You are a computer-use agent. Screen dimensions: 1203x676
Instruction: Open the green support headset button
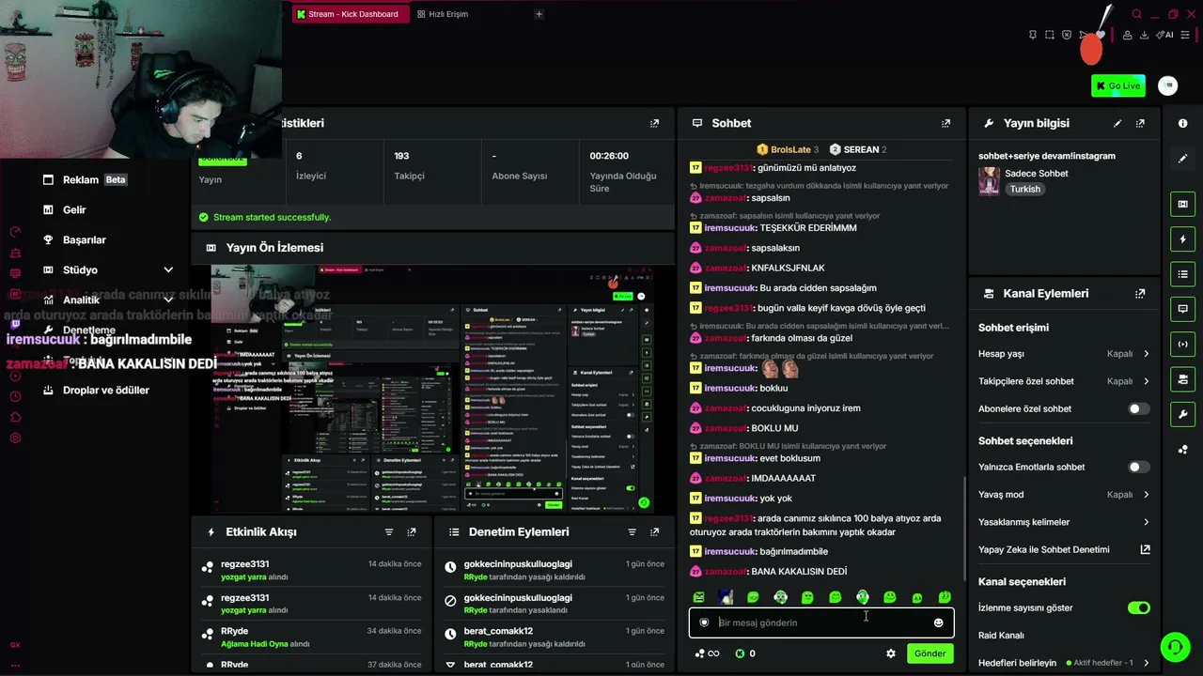[1174, 647]
